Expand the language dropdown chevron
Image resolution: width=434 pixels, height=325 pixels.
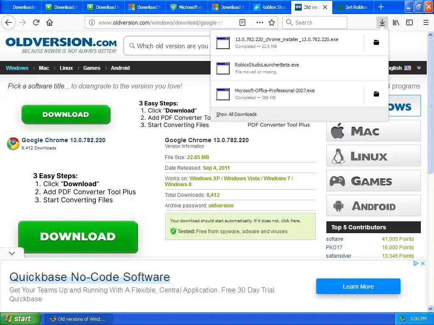(x=419, y=68)
